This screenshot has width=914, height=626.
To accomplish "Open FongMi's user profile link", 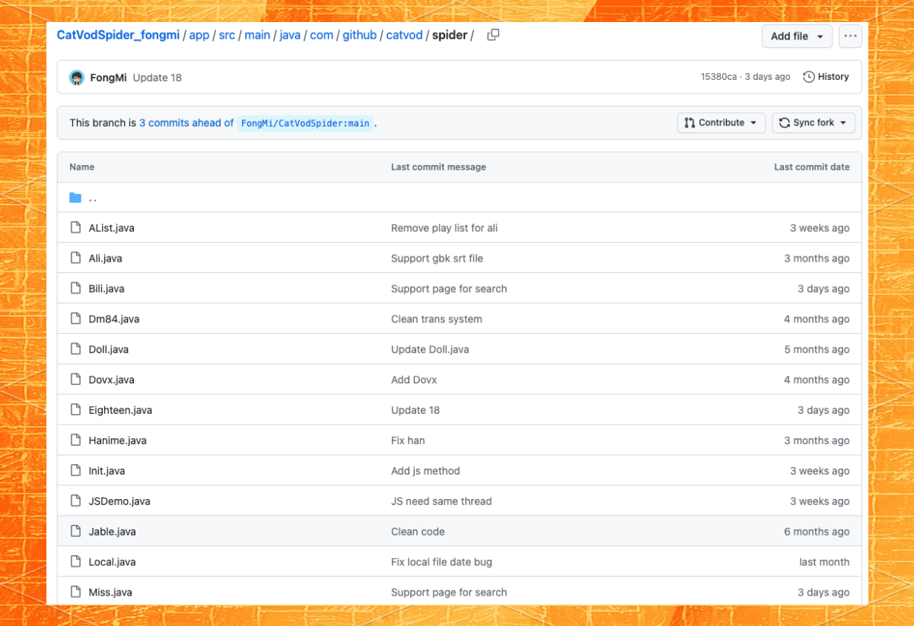I will click(x=108, y=78).
